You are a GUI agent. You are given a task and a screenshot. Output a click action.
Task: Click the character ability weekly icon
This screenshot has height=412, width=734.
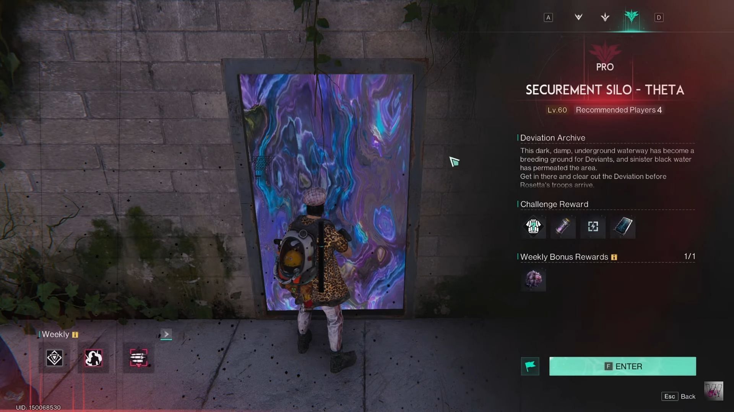[x=94, y=358]
